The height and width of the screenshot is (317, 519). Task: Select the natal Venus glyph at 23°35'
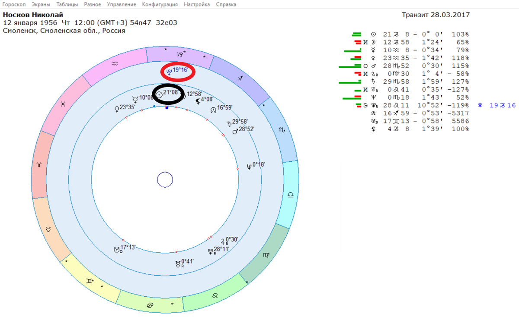coord(116,109)
